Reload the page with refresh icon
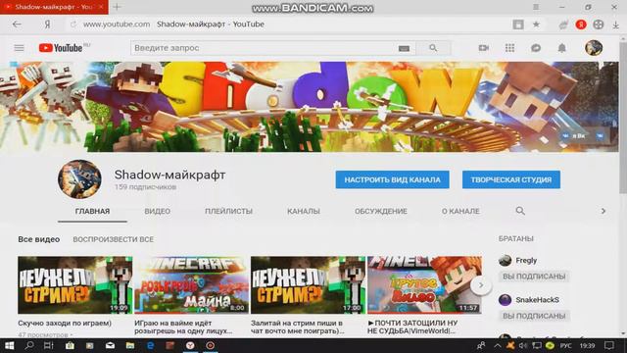The height and width of the screenshot is (353, 627). (73, 25)
